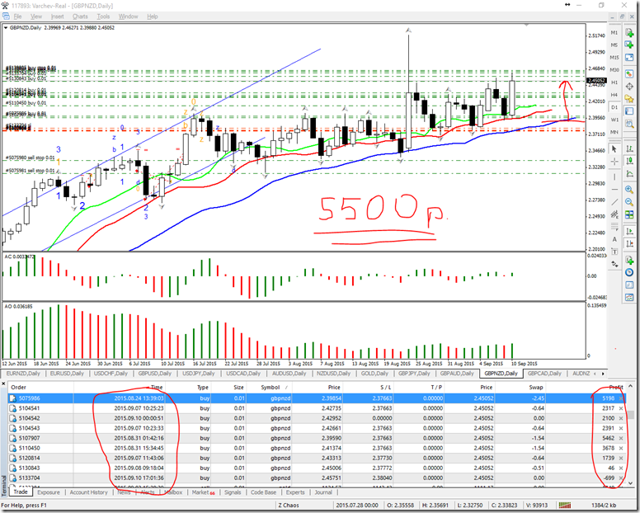Viewport: 640px width, 513px height.
Task: Toggle Market Watch window visibility
Action: pos(629,74)
